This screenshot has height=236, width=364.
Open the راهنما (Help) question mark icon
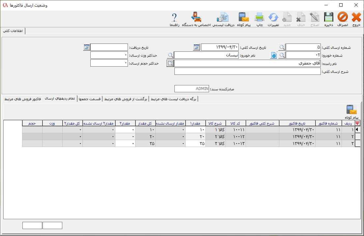174,19
